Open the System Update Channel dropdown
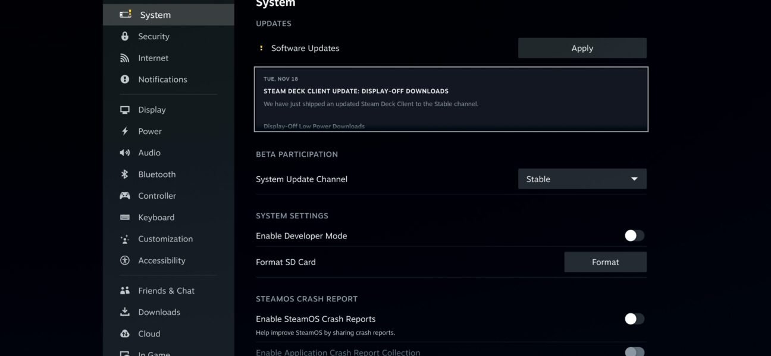Screen dimensions: 771x356 (x=582, y=179)
